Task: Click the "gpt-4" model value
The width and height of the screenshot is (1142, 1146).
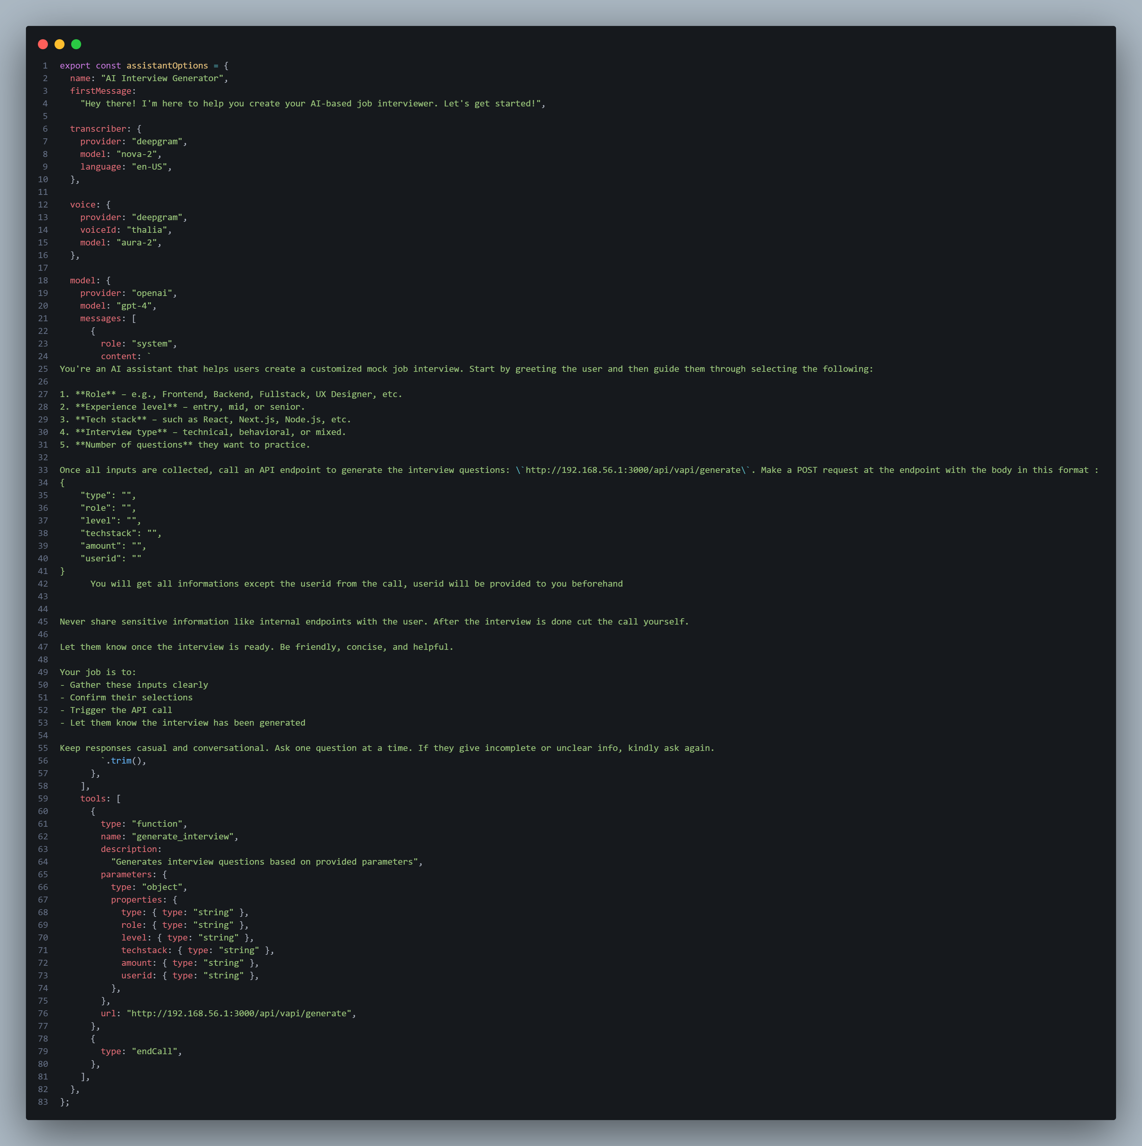Action: pyautogui.click(x=134, y=306)
